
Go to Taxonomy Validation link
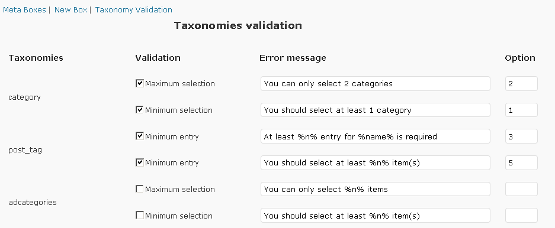pos(133,10)
